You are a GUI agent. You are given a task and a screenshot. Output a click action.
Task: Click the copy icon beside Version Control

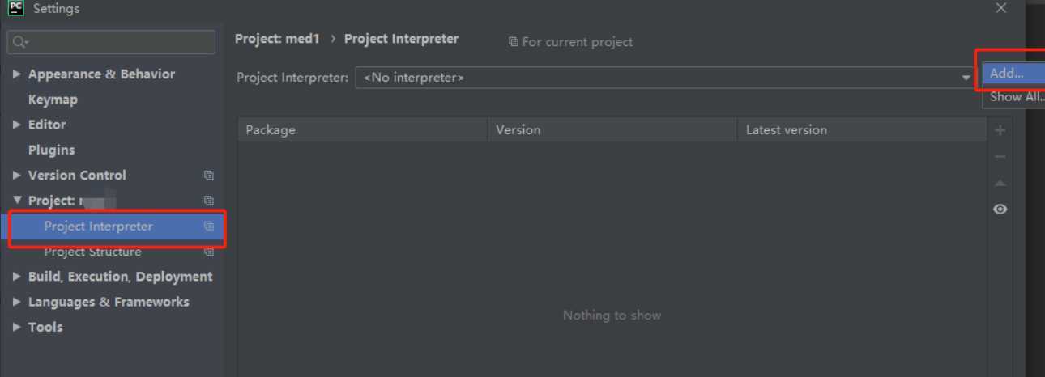pos(209,176)
